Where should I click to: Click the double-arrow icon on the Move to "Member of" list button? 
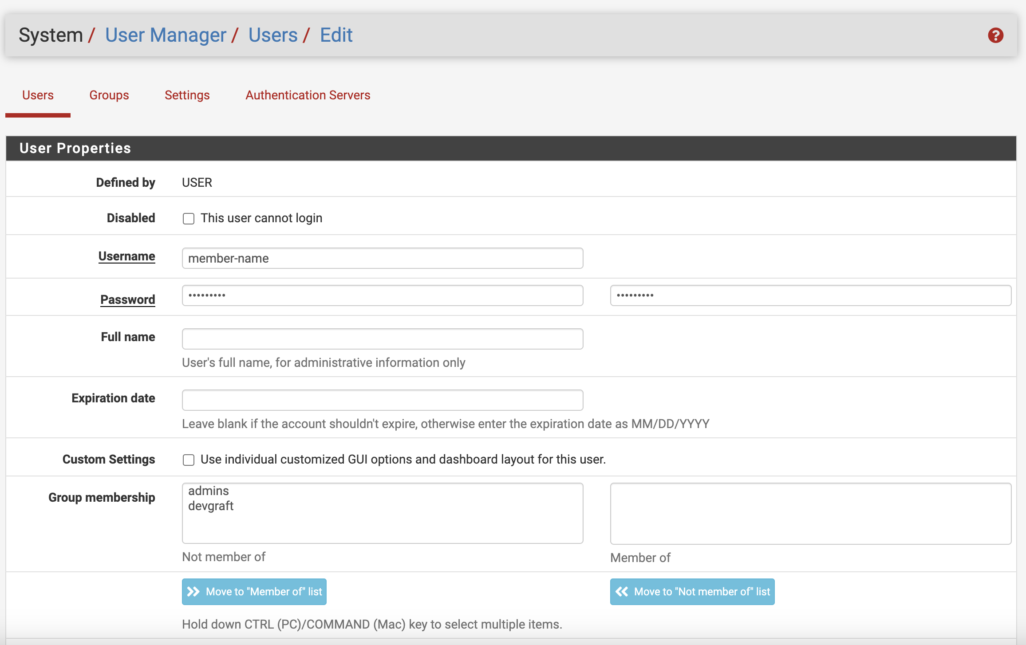[x=193, y=592]
